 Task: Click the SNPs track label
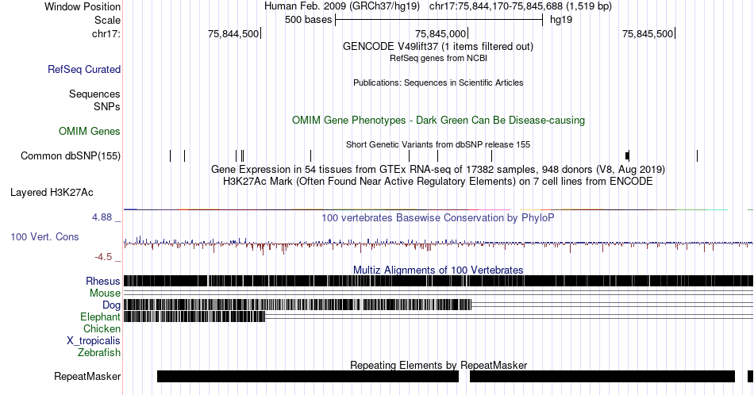tap(107, 106)
